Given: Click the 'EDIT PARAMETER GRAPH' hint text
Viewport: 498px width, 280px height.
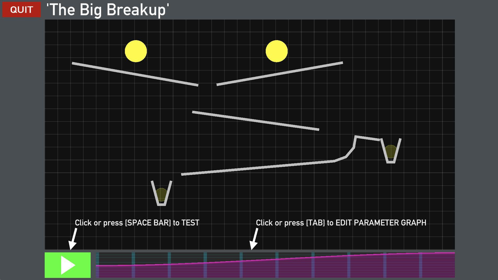Looking at the screenshot, I should click(381, 223).
